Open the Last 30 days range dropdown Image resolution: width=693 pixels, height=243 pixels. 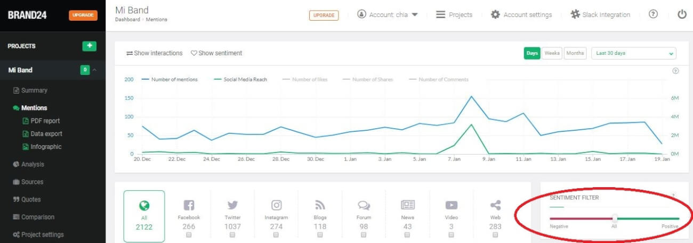pyautogui.click(x=634, y=53)
